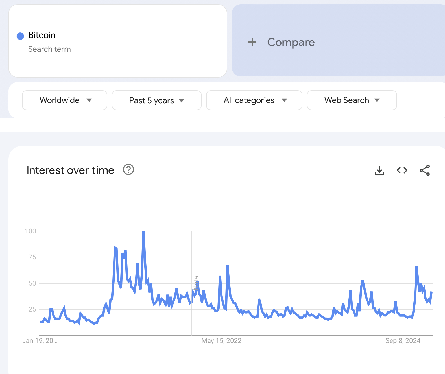The width and height of the screenshot is (445, 374).
Task: Open help for Interest over time
Action: click(128, 170)
